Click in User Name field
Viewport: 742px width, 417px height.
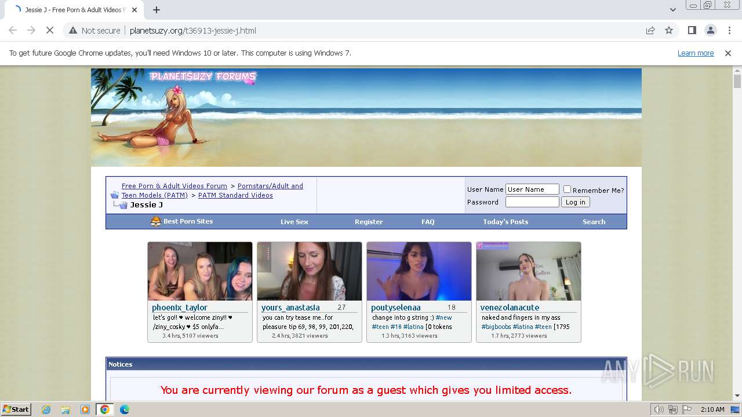532,189
